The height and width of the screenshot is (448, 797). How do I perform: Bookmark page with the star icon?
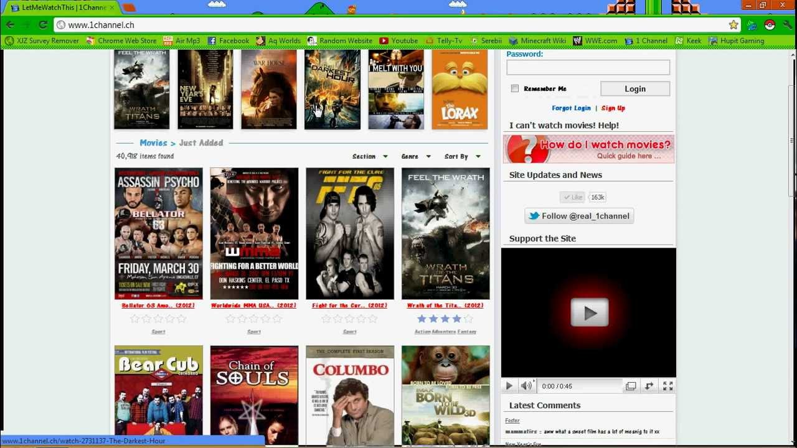tap(733, 25)
